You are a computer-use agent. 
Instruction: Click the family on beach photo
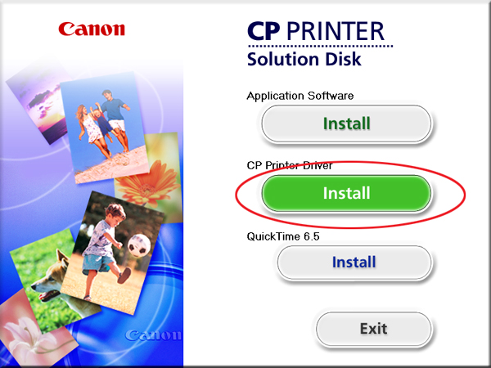click(105, 128)
